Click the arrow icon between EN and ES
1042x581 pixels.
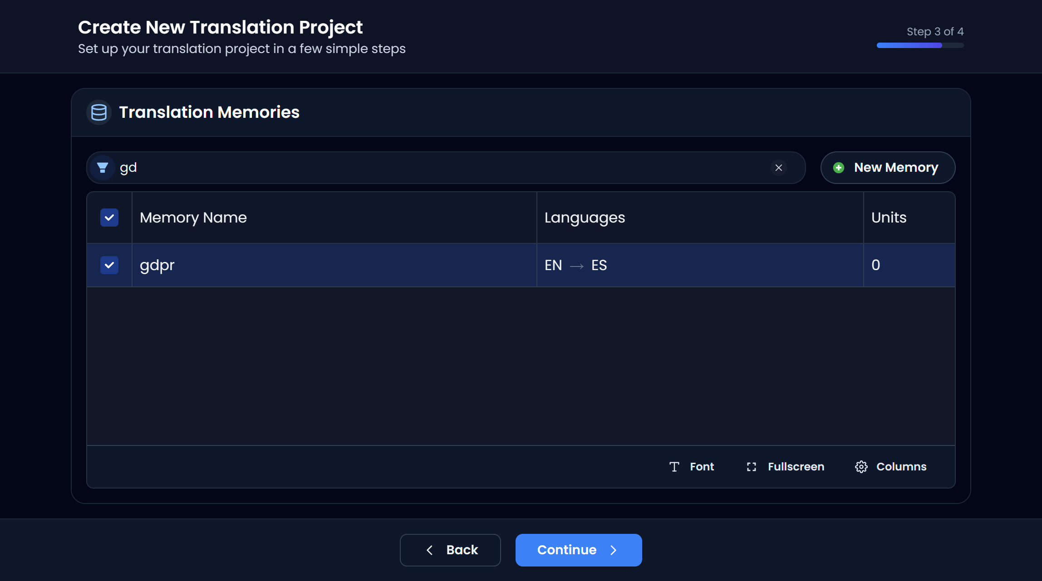[x=576, y=266]
